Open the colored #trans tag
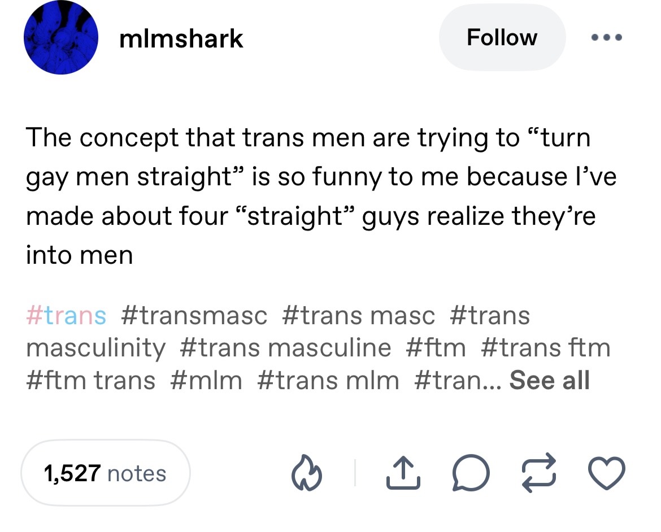The height and width of the screenshot is (532, 661). click(x=66, y=316)
